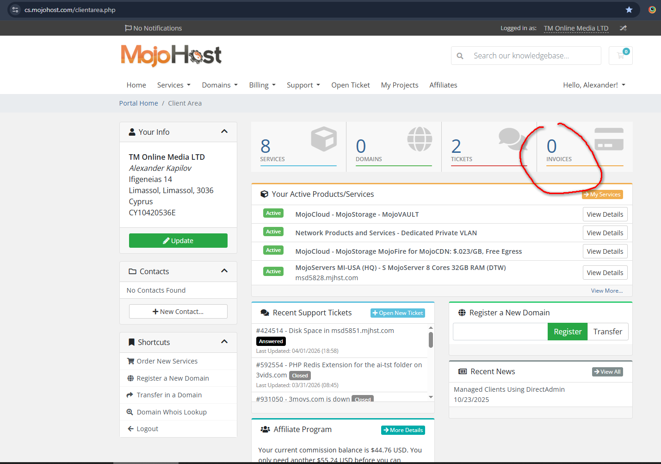661x464 pixels.
Task: Open the Hello, Alexander! account dropdown
Action: click(x=594, y=85)
